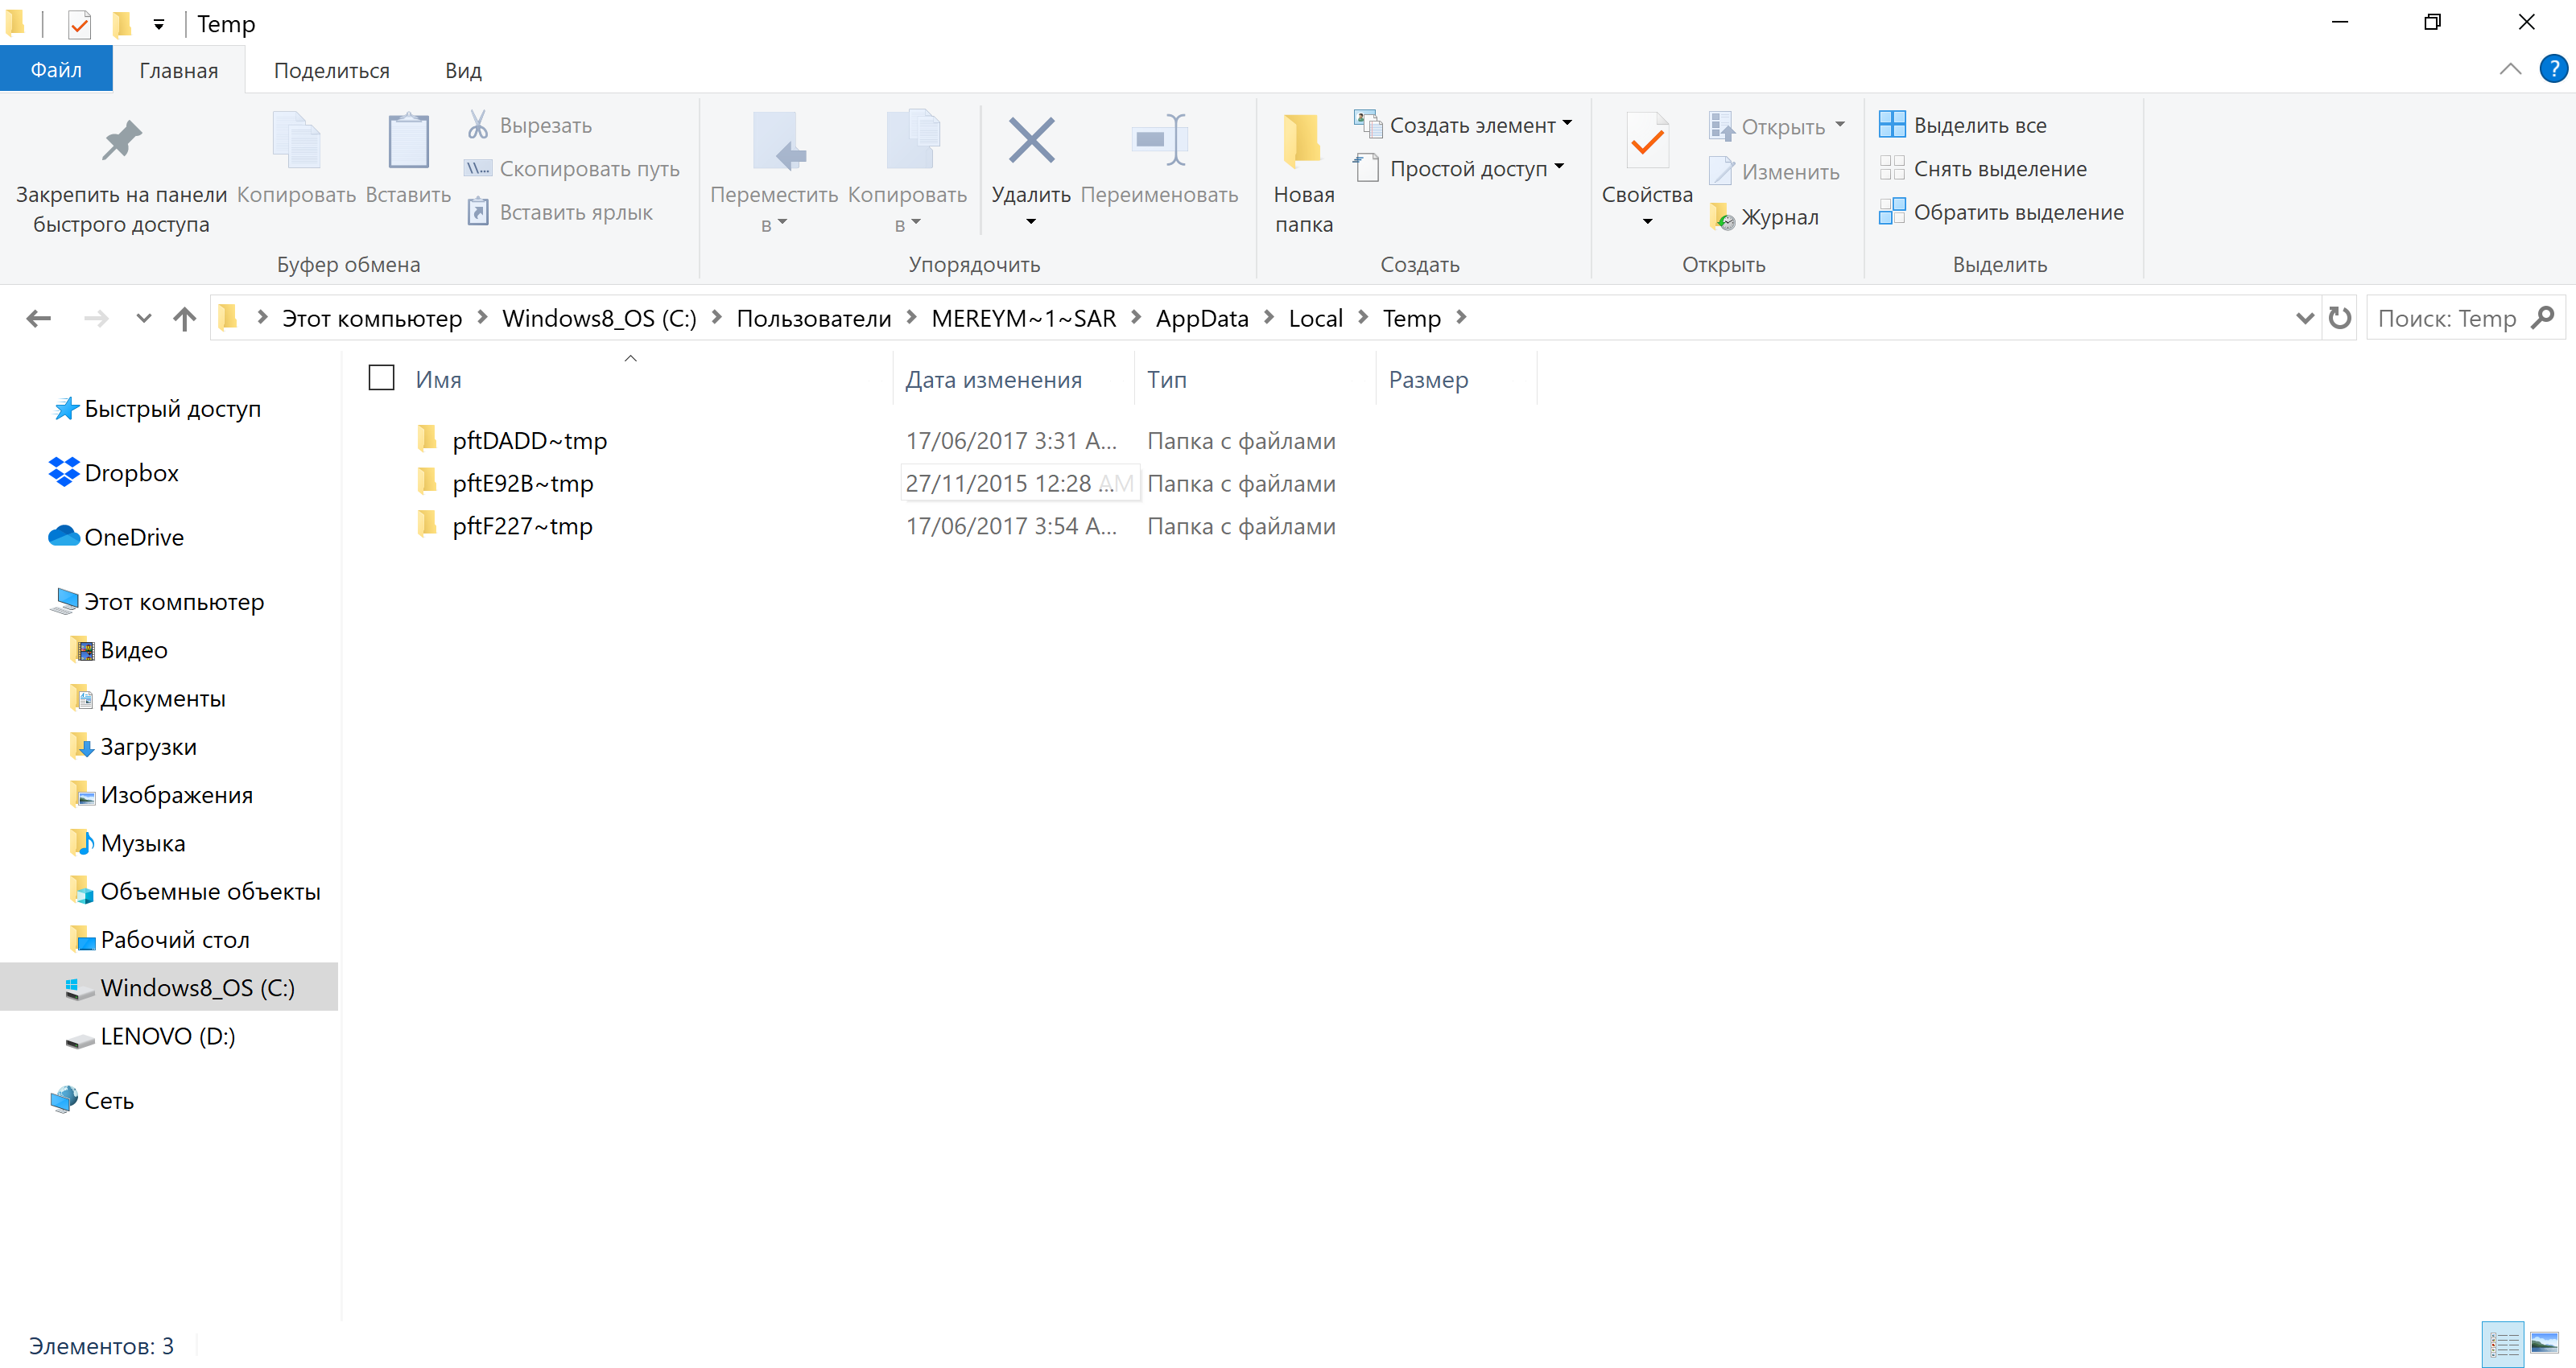
Task: Open the Журнал history icon
Action: click(1722, 216)
